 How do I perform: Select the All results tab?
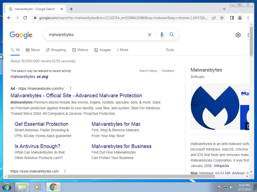pyautogui.click(x=15, y=50)
